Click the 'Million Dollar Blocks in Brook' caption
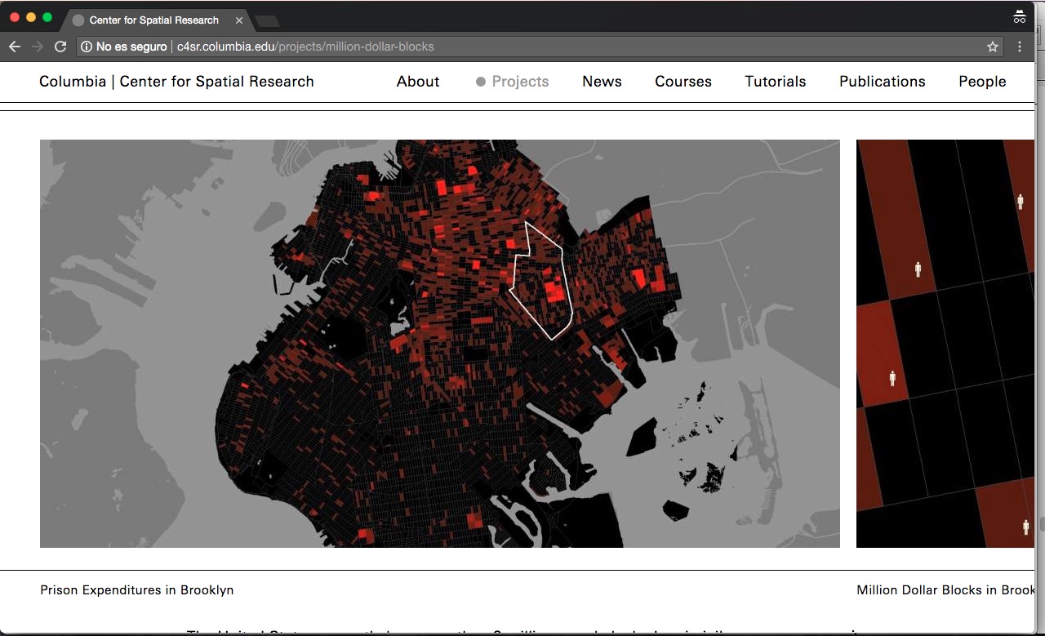Viewport: 1045px width, 636px height. coord(945,589)
